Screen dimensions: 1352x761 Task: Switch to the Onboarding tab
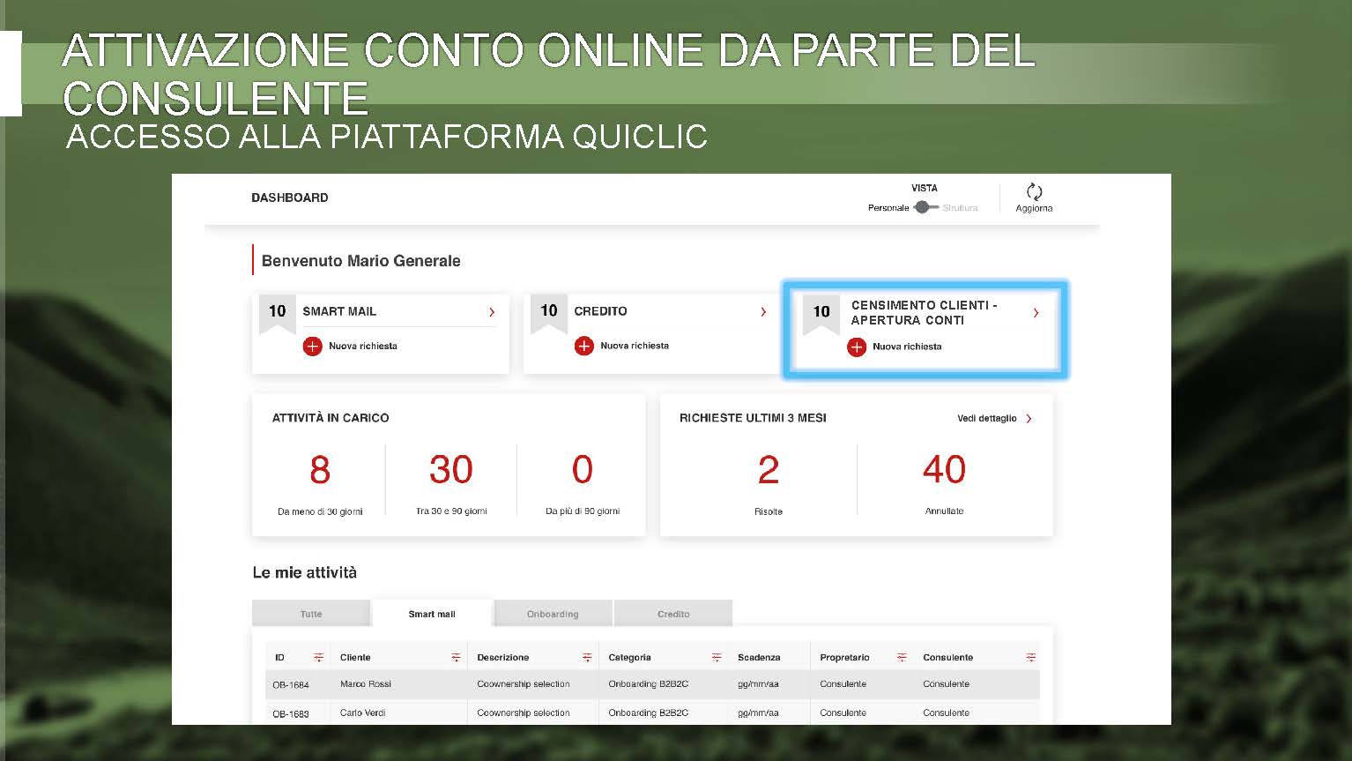[553, 613]
